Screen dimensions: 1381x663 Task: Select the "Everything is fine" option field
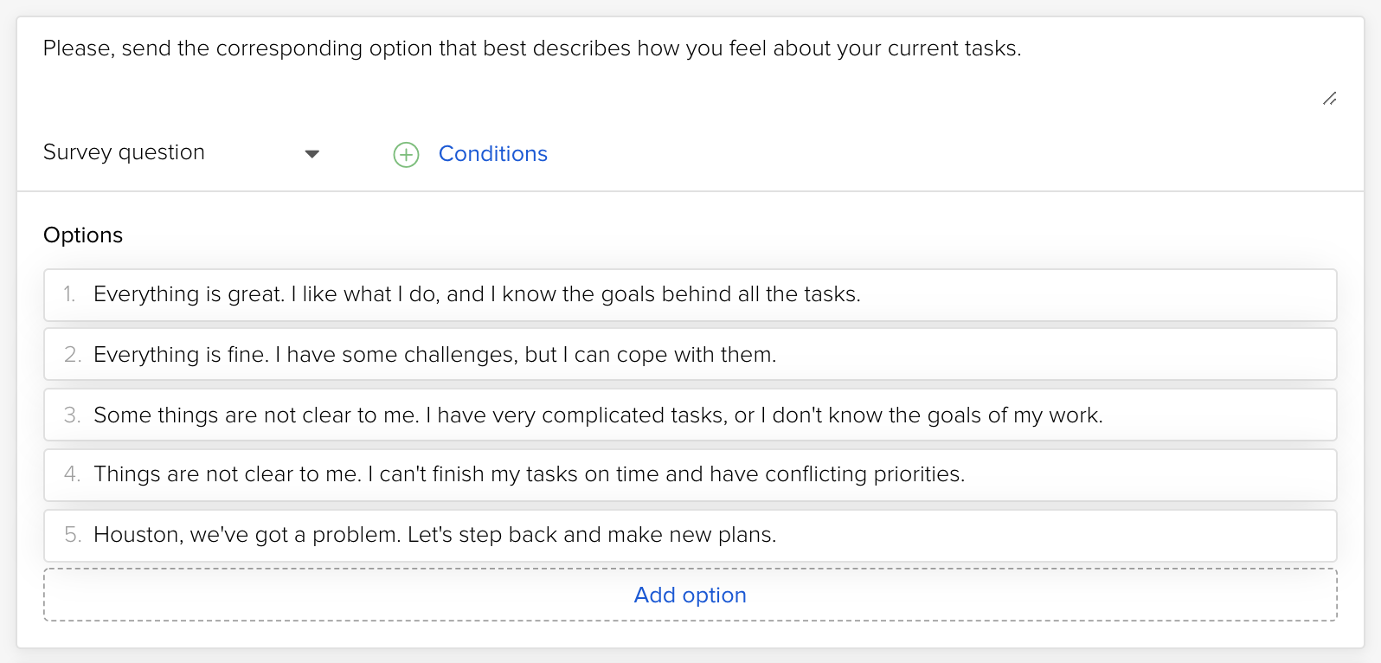coord(434,355)
